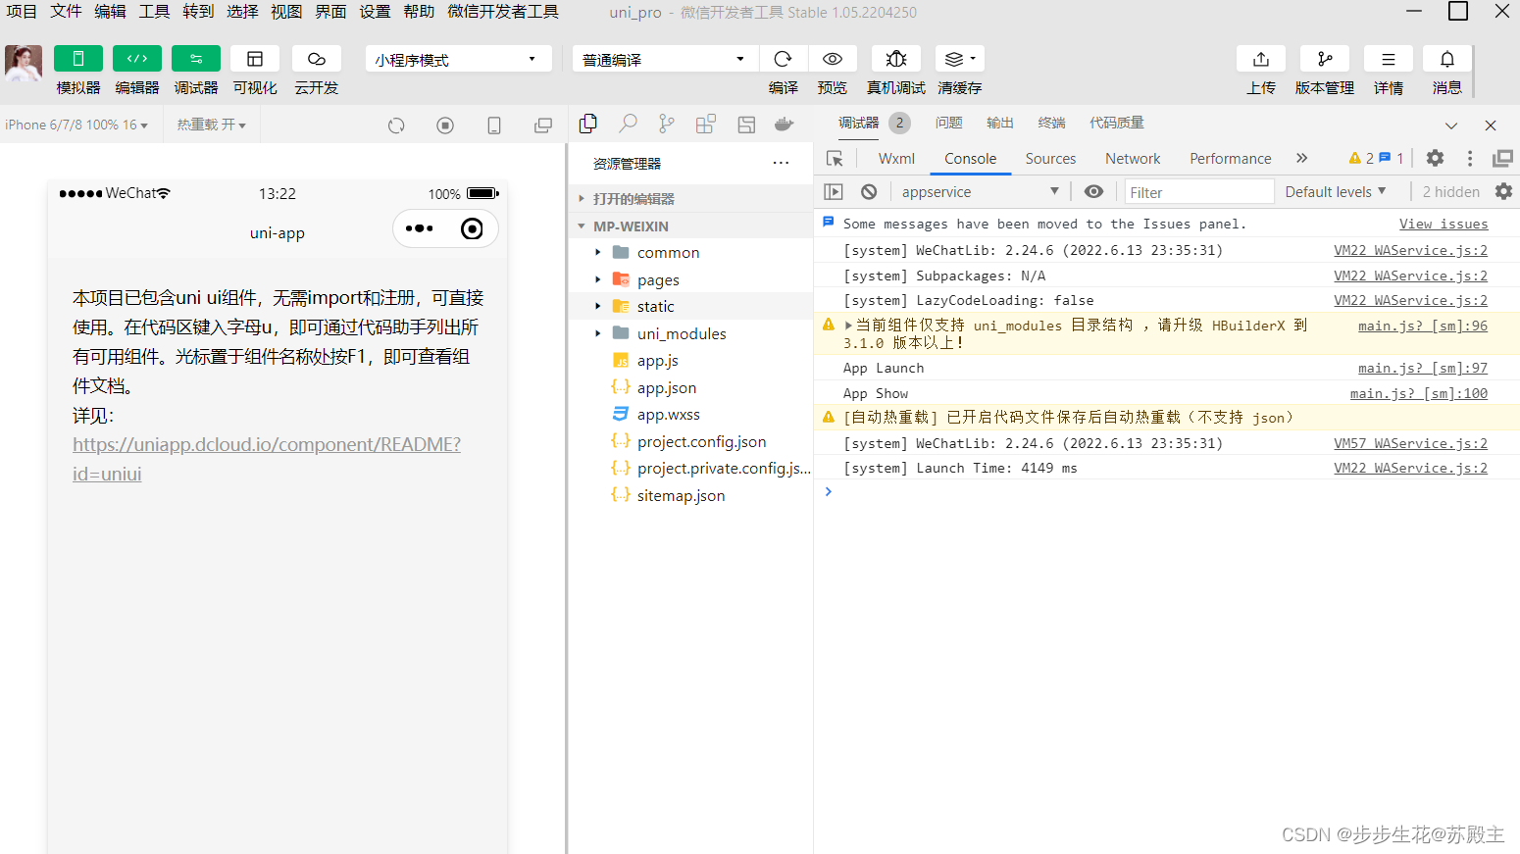Click the compile refresh icon
Screen dimensions: 1520x854
click(783, 59)
